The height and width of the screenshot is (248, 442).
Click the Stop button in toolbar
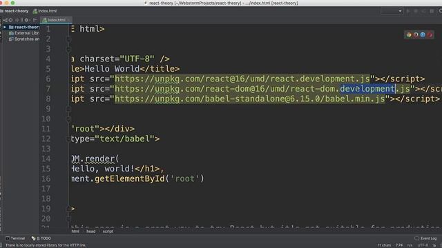tap(432, 11)
